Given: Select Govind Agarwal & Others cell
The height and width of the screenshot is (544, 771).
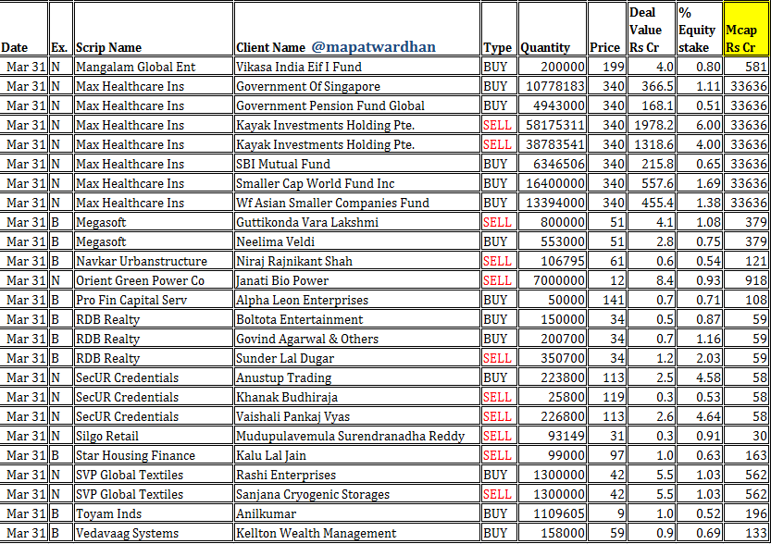Looking at the screenshot, I should (x=357, y=339).
